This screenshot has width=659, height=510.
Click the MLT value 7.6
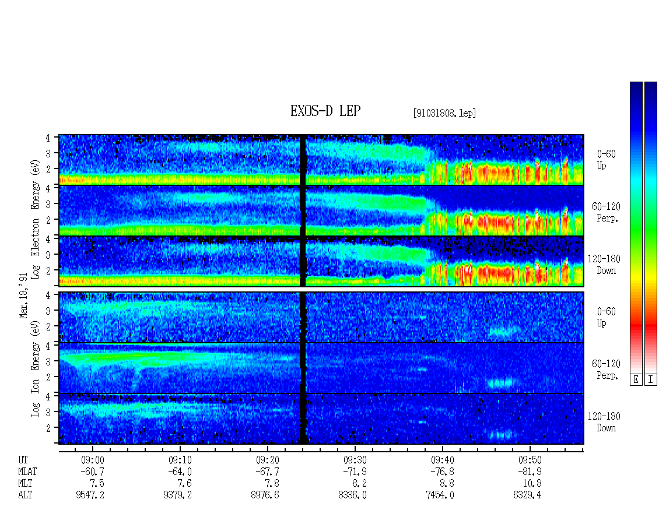[184, 483]
